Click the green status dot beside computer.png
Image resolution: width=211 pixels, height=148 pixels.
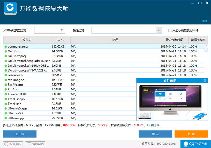[x=6, y=46]
